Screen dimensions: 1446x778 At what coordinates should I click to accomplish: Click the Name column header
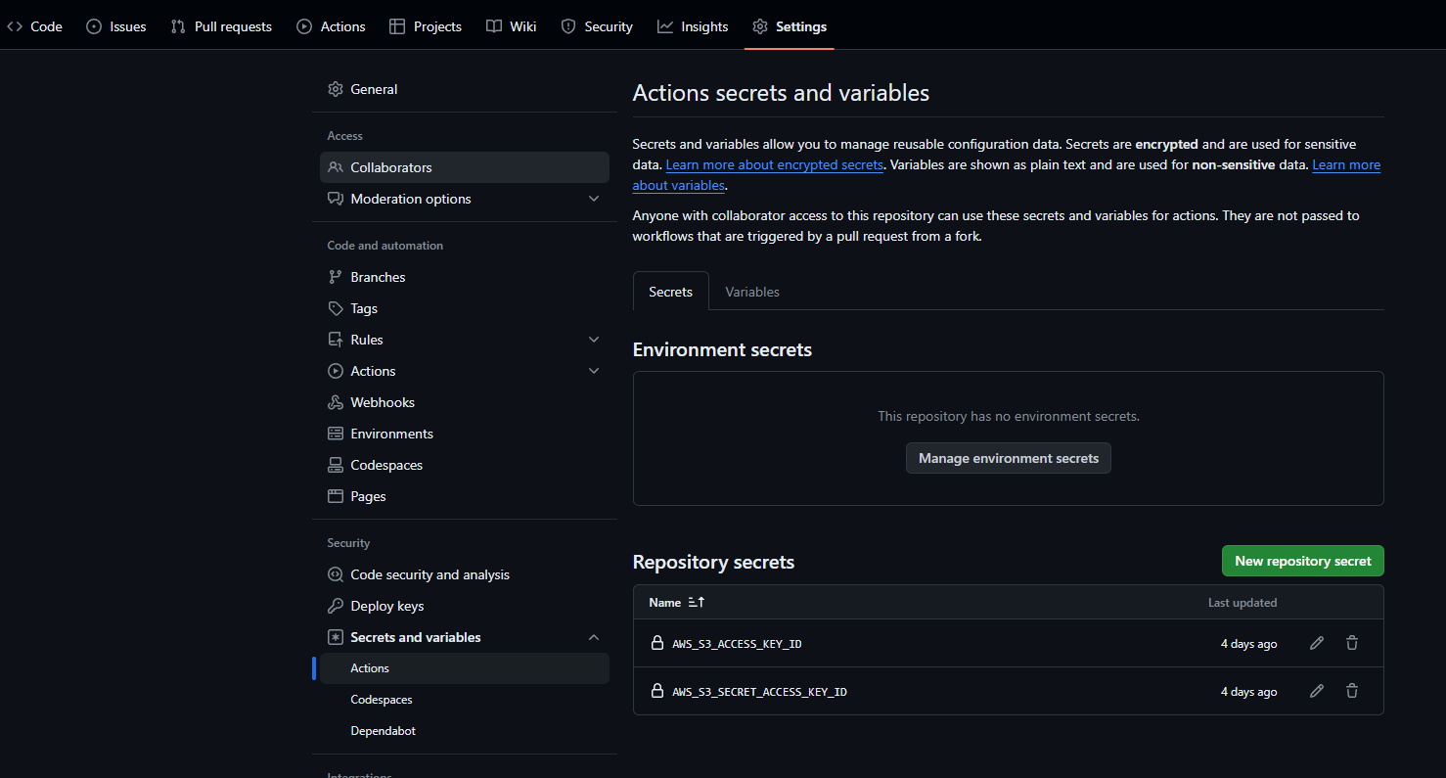pyautogui.click(x=665, y=602)
